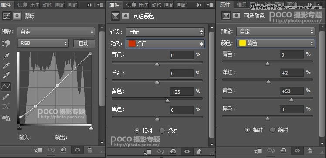The width and height of the screenshot is (326, 158).
Task: Click mask icon in yellow selective color panel
Action: point(236,15)
